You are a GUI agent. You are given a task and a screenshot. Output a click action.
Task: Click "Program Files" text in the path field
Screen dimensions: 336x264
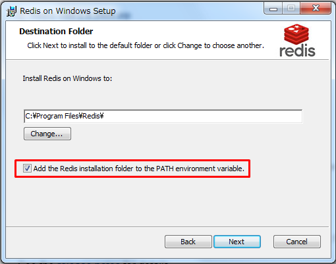(x=57, y=116)
